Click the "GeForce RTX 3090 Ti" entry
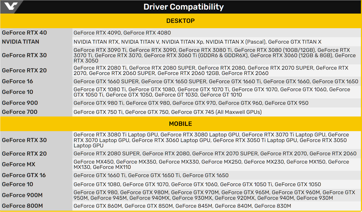The width and height of the screenshot is (362, 212). click(100, 50)
